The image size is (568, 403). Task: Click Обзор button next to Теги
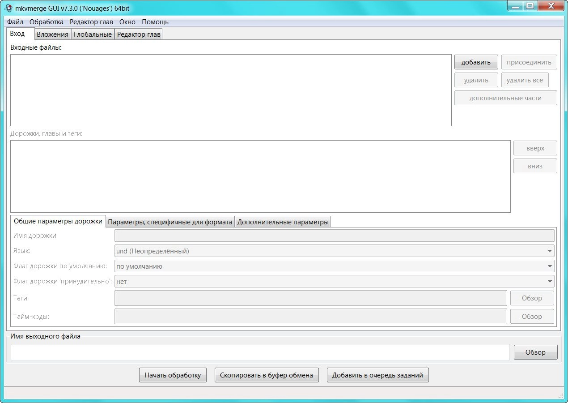pos(532,298)
